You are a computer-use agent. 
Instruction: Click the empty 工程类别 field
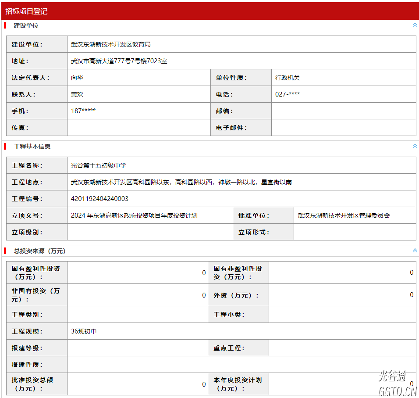(137, 315)
